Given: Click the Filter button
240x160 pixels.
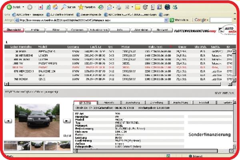Looking at the screenshot, I should pyautogui.click(x=56, y=30).
